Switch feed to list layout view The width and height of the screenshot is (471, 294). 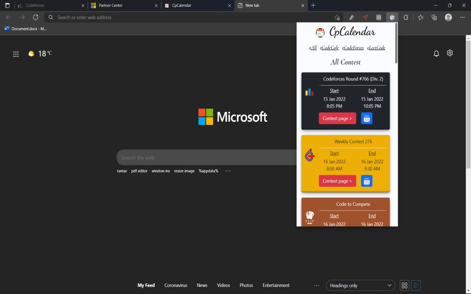click(416, 286)
